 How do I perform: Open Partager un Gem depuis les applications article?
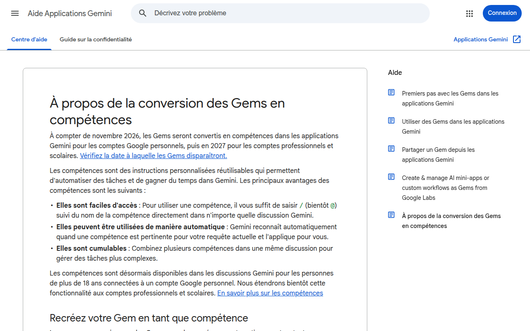click(x=438, y=155)
